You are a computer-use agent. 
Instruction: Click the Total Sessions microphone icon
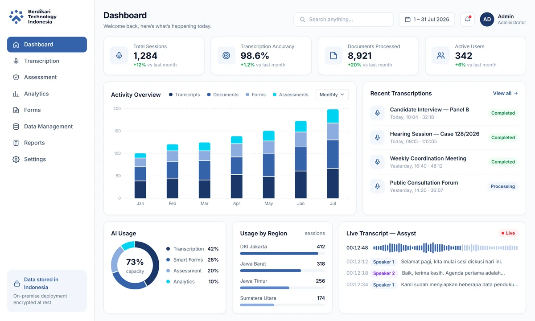coord(119,56)
